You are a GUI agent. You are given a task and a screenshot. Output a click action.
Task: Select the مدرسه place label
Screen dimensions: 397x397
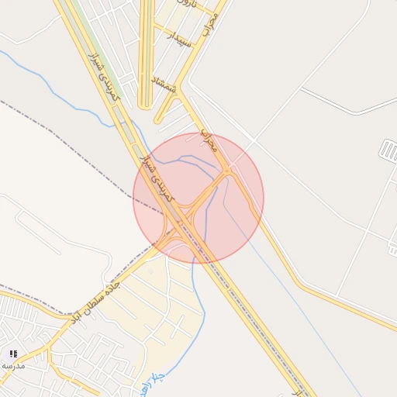(13, 366)
